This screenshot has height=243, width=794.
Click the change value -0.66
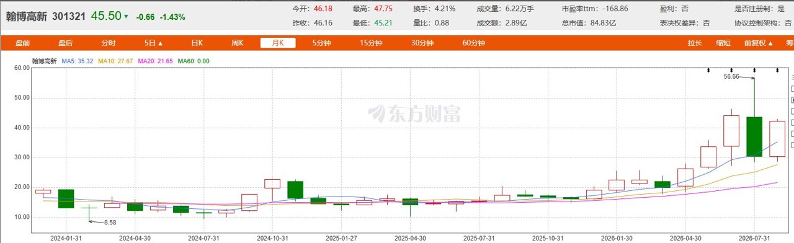click(145, 17)
